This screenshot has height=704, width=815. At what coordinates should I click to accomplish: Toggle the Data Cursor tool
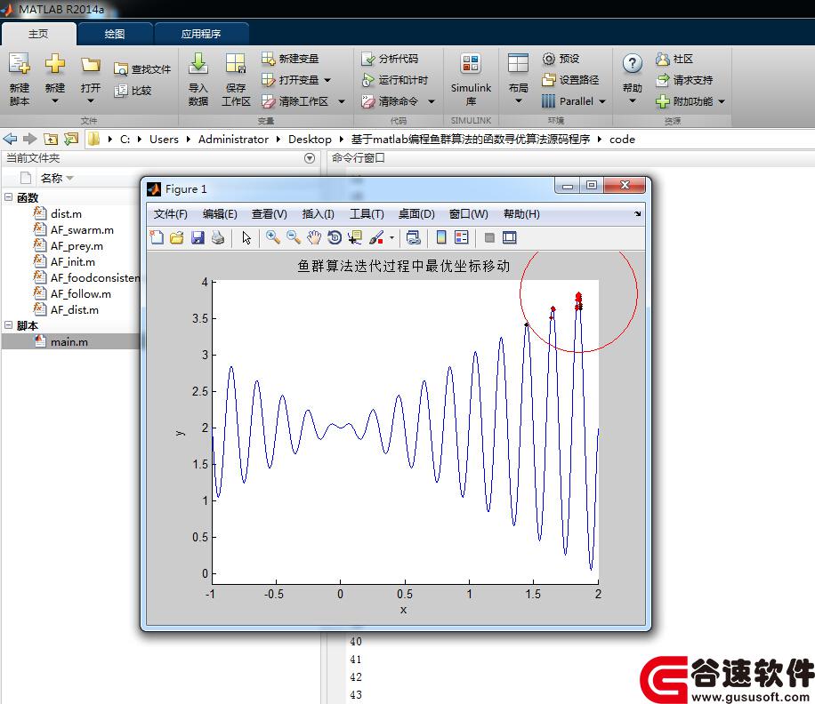point(355,237)
